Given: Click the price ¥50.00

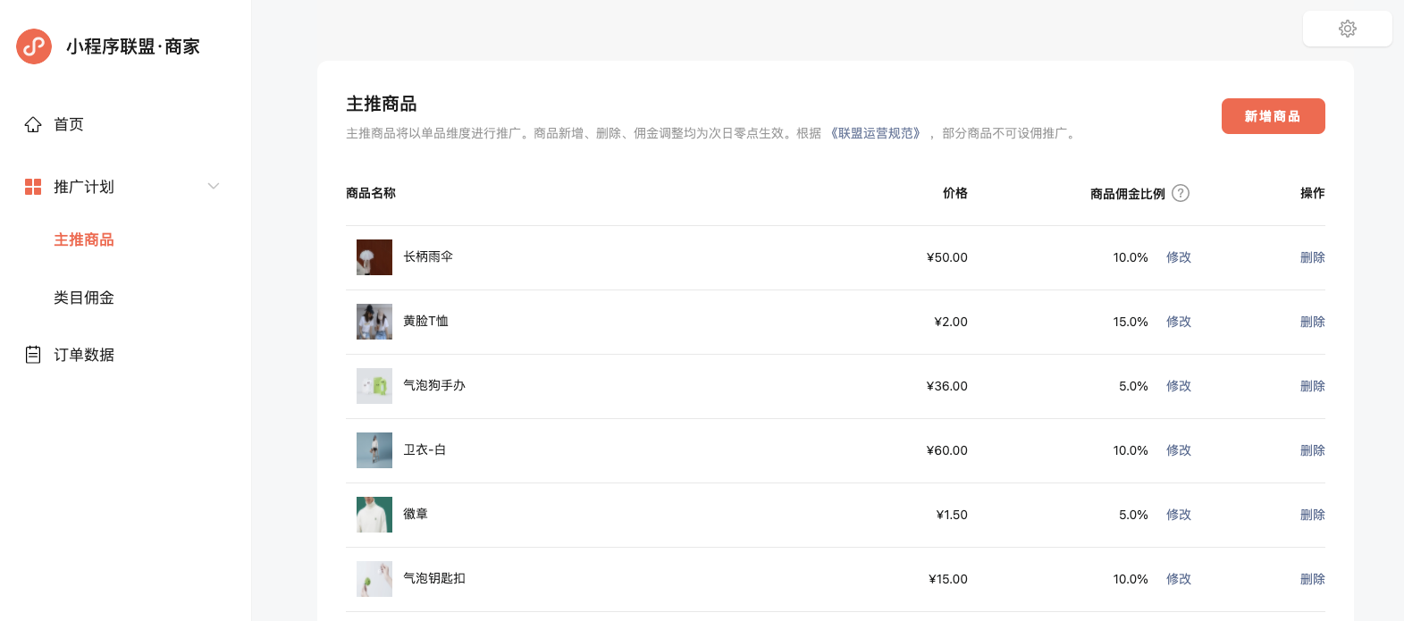Looking at the screenshot, I should click(x=947, y=257).
